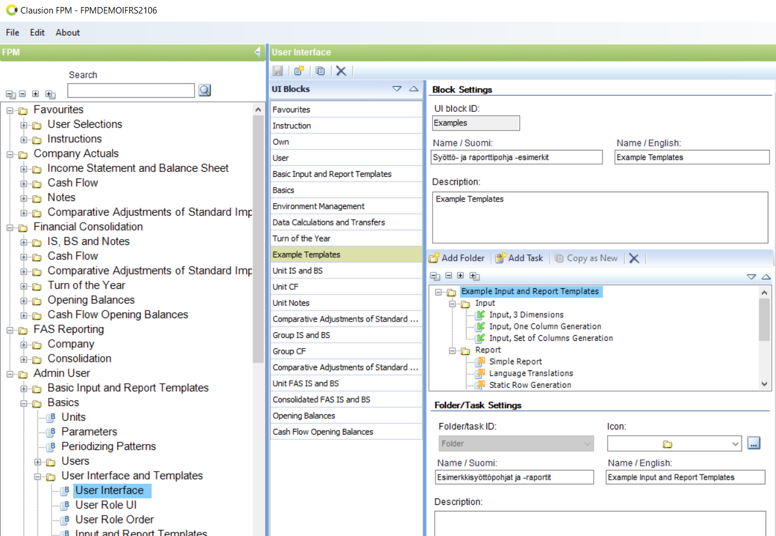Move UI block up with the up triangle
This screenshot has width=776, height=536.
pyautogui.click(x=414, y=89)
